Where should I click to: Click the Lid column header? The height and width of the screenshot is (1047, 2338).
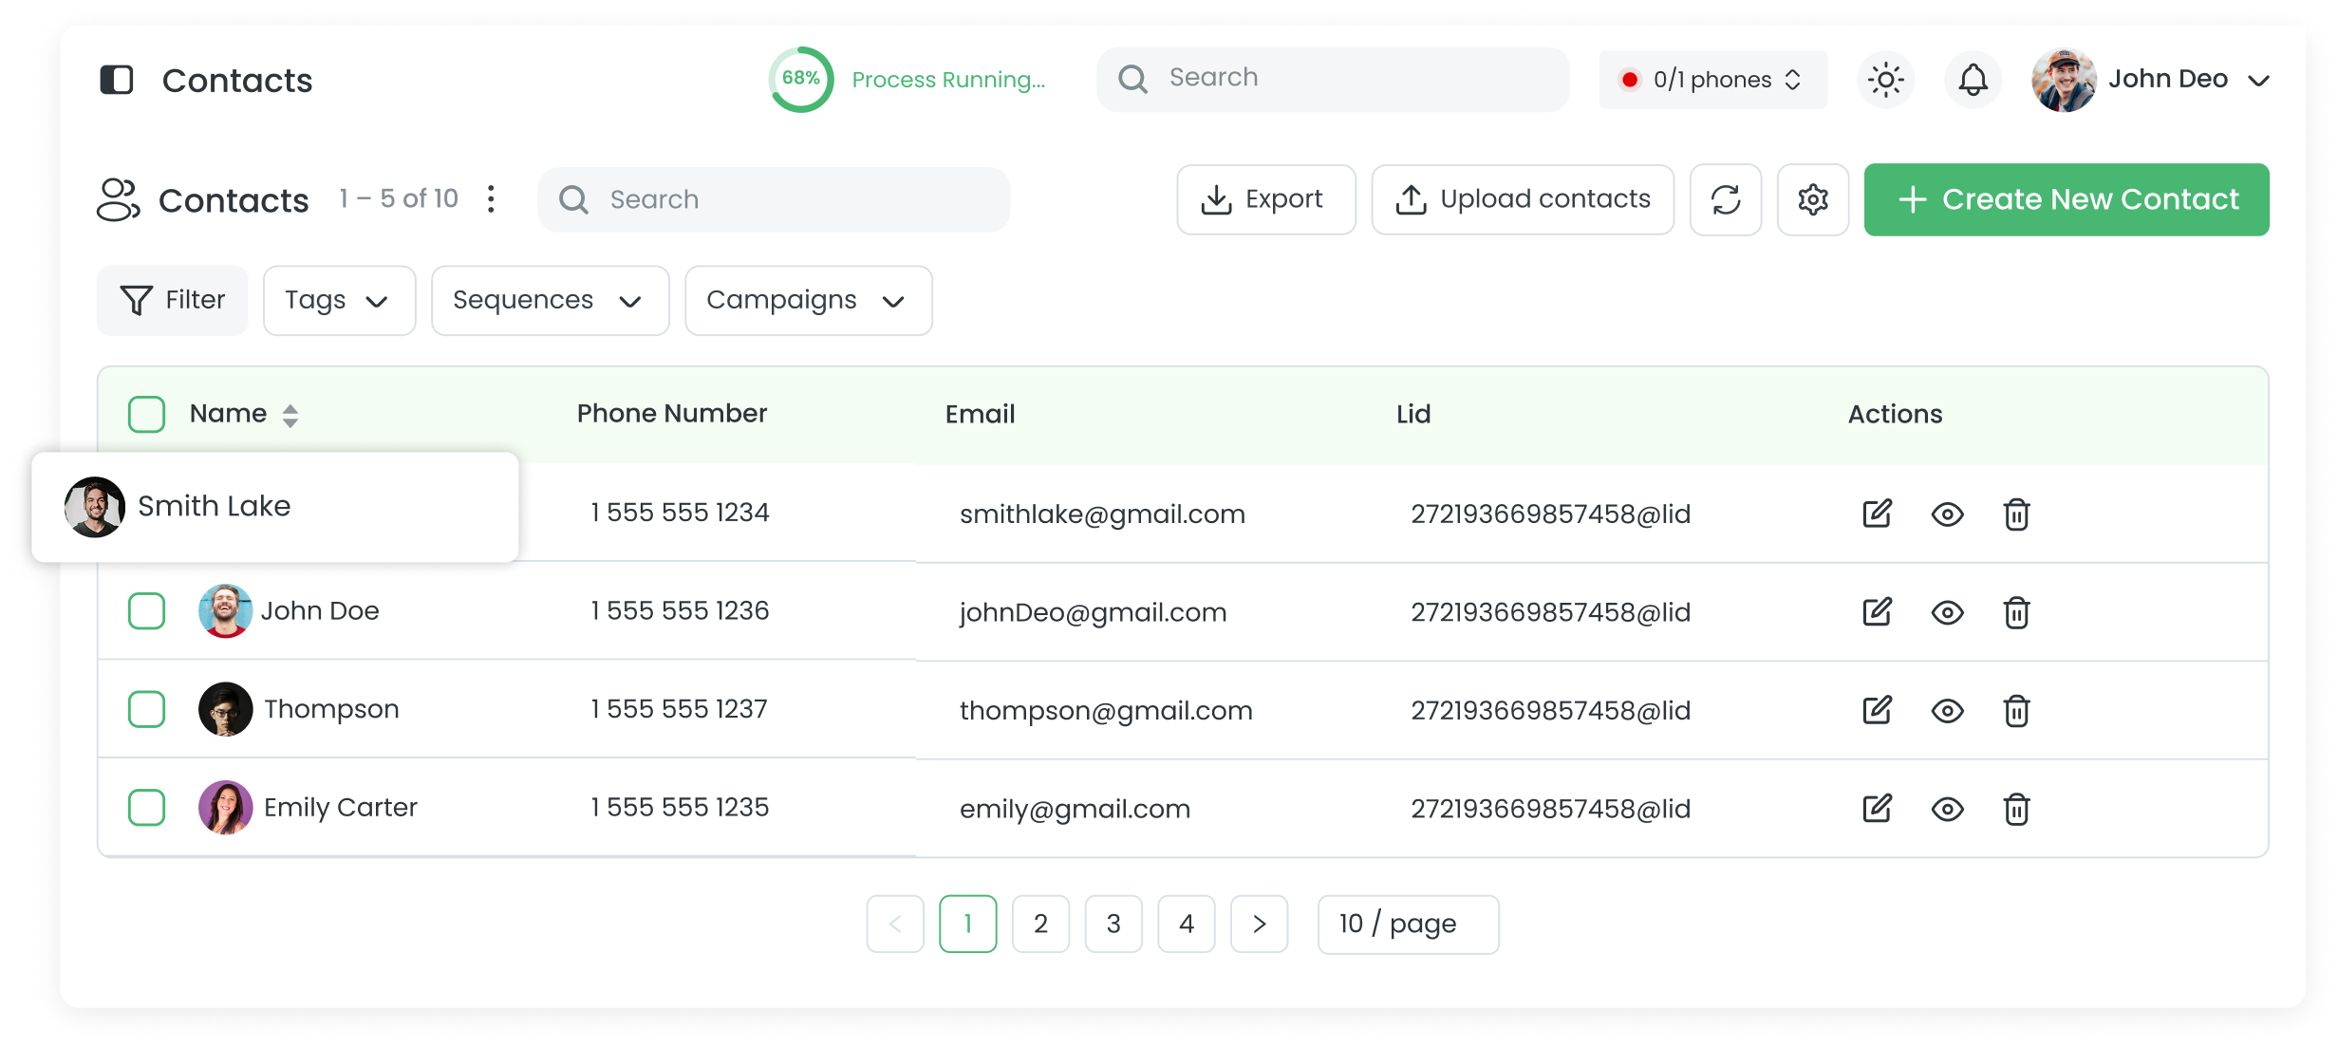click(x=1413, y=414)
